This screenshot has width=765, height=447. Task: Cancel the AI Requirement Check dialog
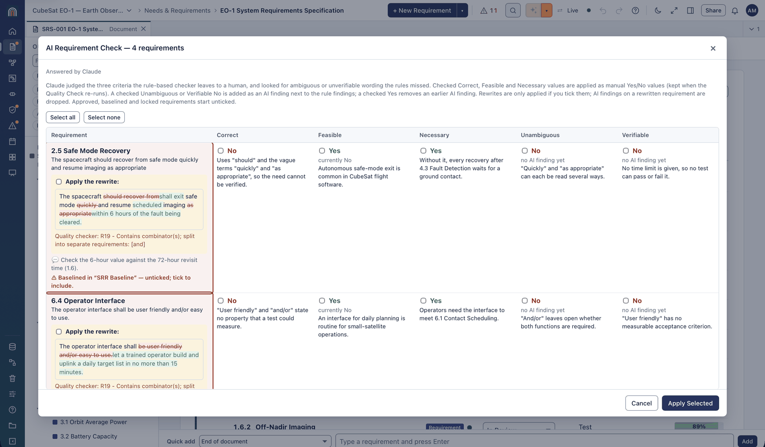click(642, 403)
